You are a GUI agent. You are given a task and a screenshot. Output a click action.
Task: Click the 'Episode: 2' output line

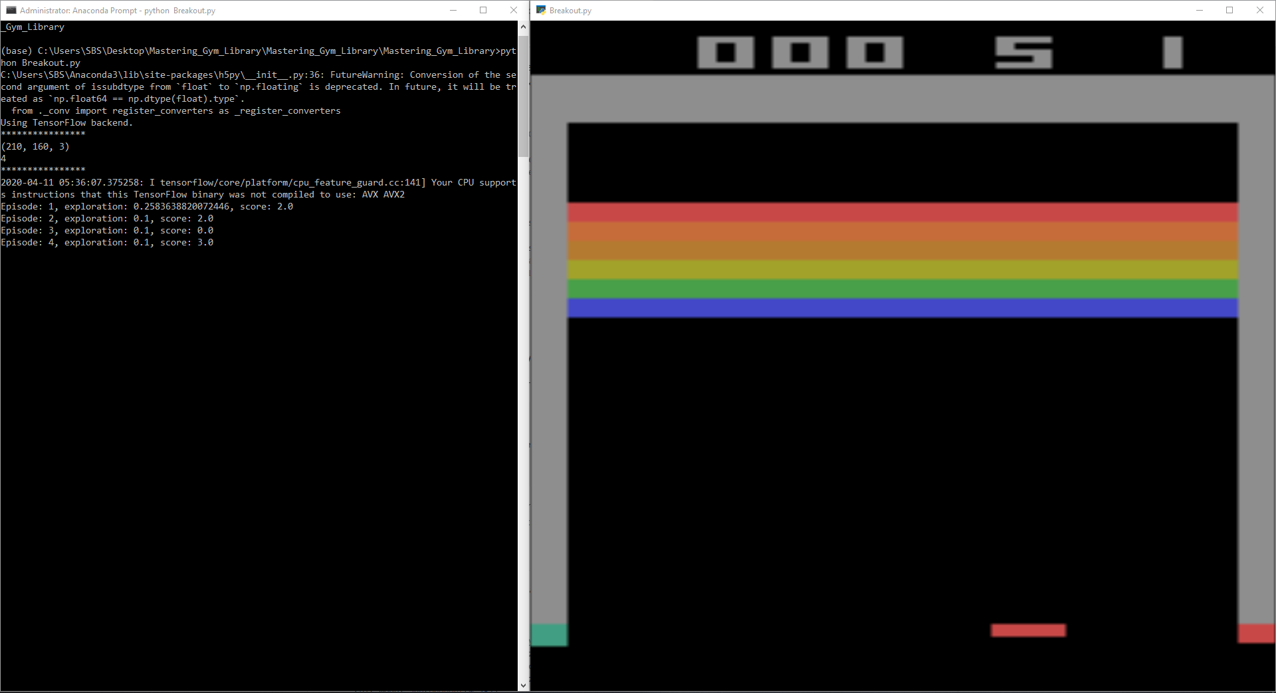pos(107,218)
